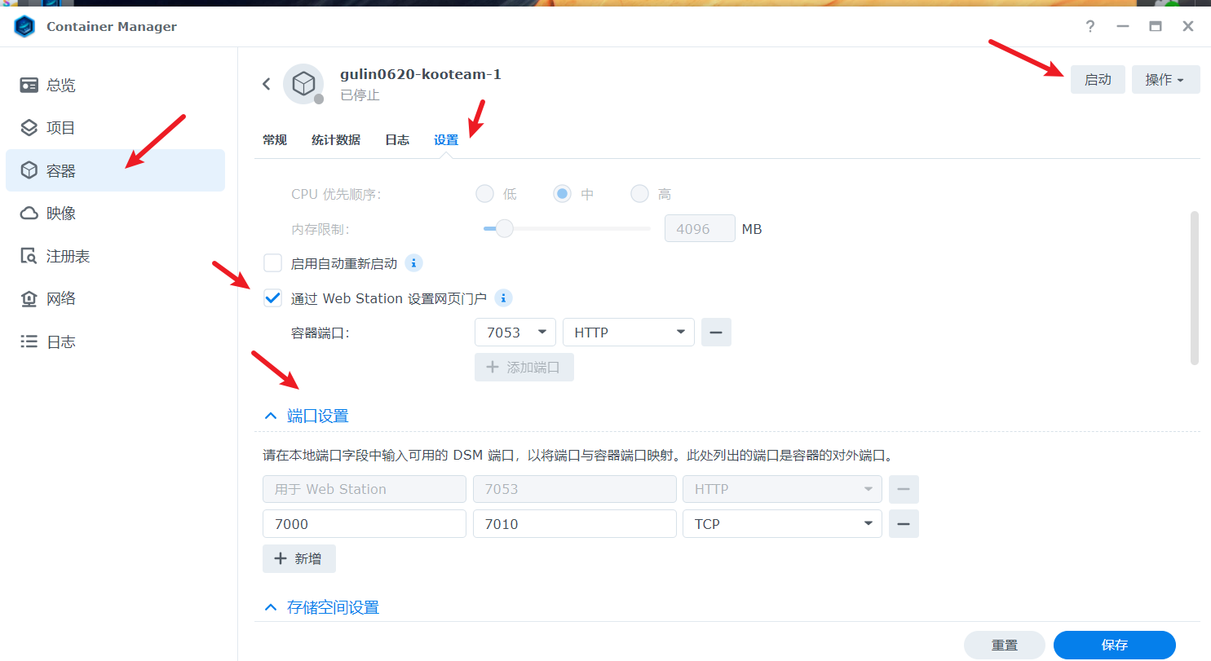Open the 操作 dropdown menu
This screenshot has width=1211, height=661.
[x=1165, y=79]
